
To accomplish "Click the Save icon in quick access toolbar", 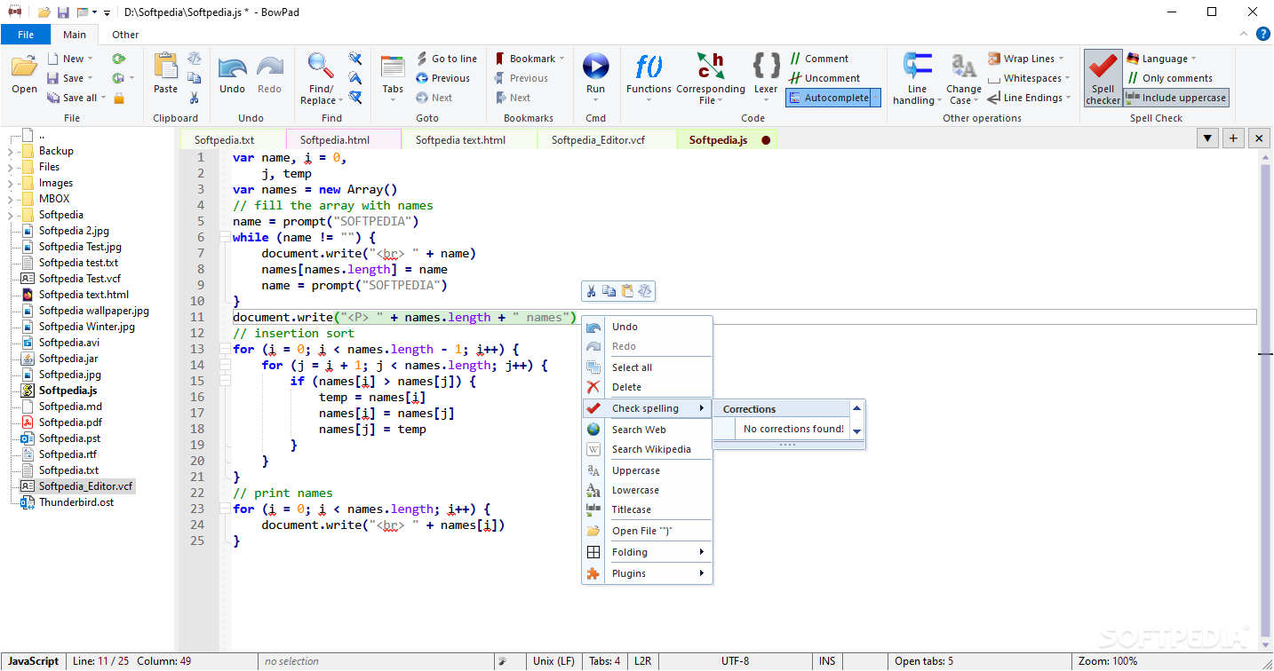I will [x=63, y=12].
